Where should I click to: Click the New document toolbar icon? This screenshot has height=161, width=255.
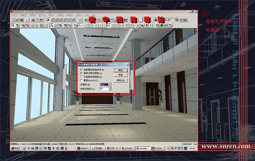click(13, 20)
